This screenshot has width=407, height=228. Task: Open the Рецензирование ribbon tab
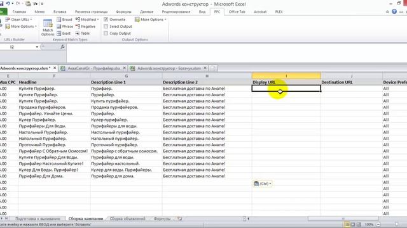(x=176, y=11)
